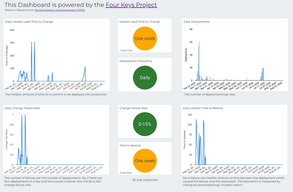293x192 pixels.
Task: Click first spike in Time to Restore chart
Action: pyautogui.click(x=196, y=120)
